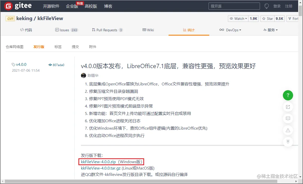Fork the repository
The image size is (303, 184).
point(293,19)
